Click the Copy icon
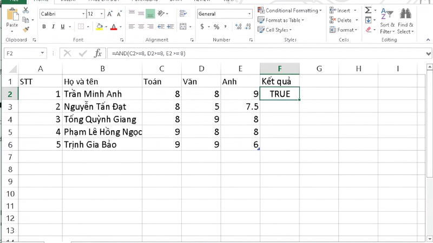 pos(25,20)
